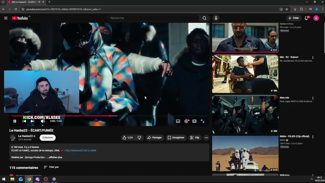Open the Mix - R2 - Ruinart thumbnail
This screenshot has width=325, height=183.
click(x=245, y=74)
